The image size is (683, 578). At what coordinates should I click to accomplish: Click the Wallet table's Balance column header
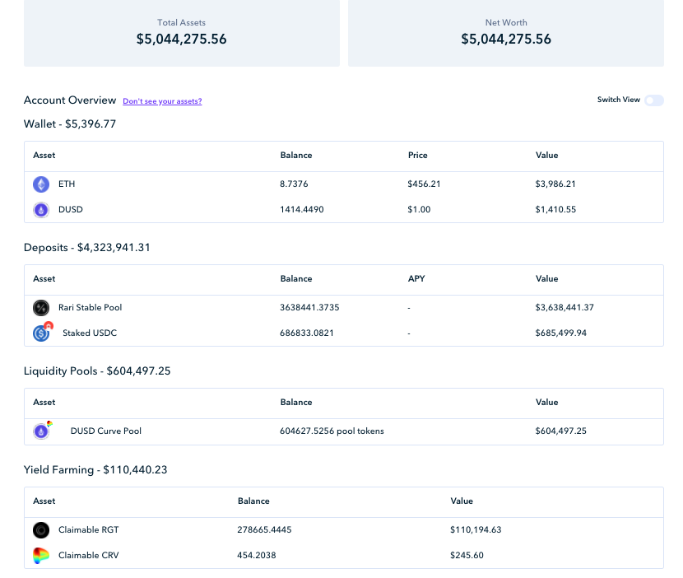pos(296,155)
